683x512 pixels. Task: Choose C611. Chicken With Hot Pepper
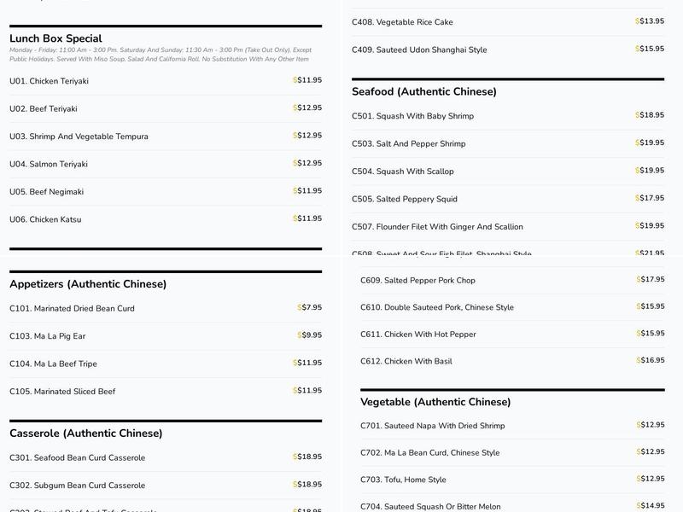pos(418,335)
